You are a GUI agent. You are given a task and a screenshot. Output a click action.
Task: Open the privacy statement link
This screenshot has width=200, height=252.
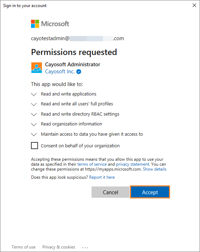[x=133, y=164]
